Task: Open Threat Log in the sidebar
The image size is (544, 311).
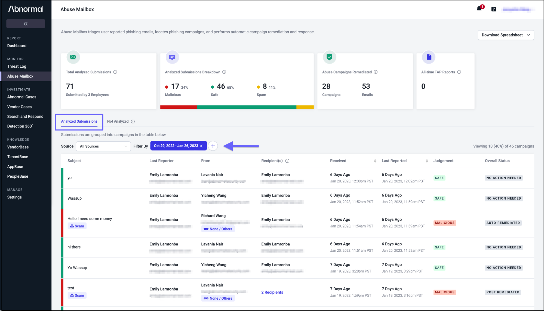Action: [x=17, y=66]
